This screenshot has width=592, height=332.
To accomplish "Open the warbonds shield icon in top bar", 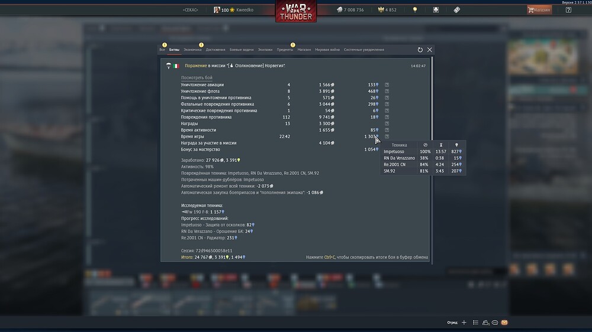I will coord(436,10).
